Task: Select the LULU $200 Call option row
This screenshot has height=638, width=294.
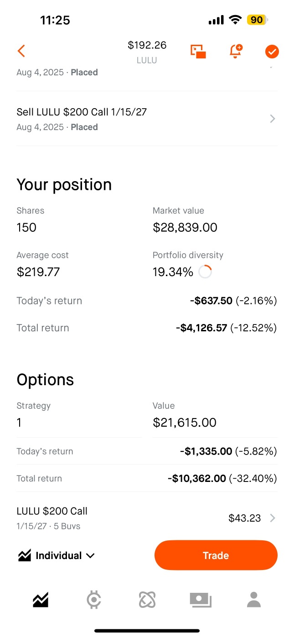Action: [x=147, y=518]
